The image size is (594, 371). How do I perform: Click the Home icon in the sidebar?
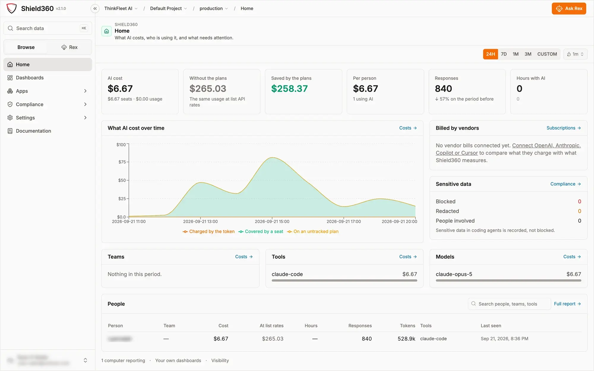coord(10,64)
